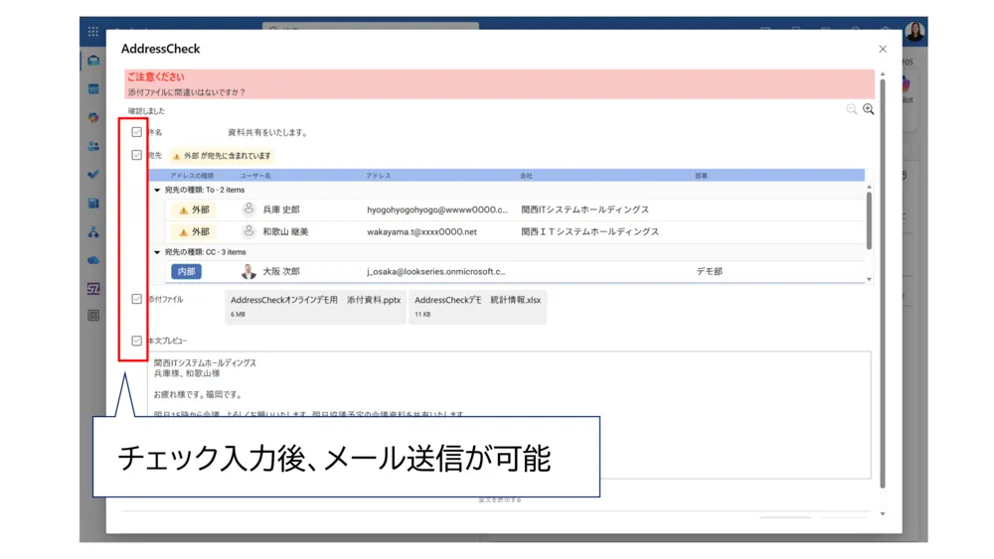Open Mail in Outlook sidebar
The image size is (994, 559).
click(x=93, y=61)
